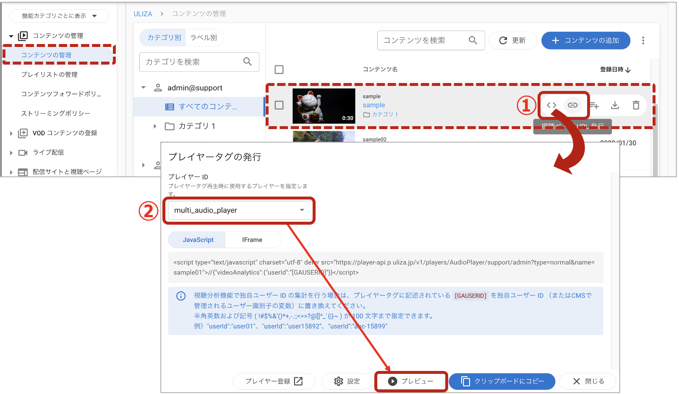
Task: Click the ULIZA breadcrumb link
Action: tap(143, 14)
